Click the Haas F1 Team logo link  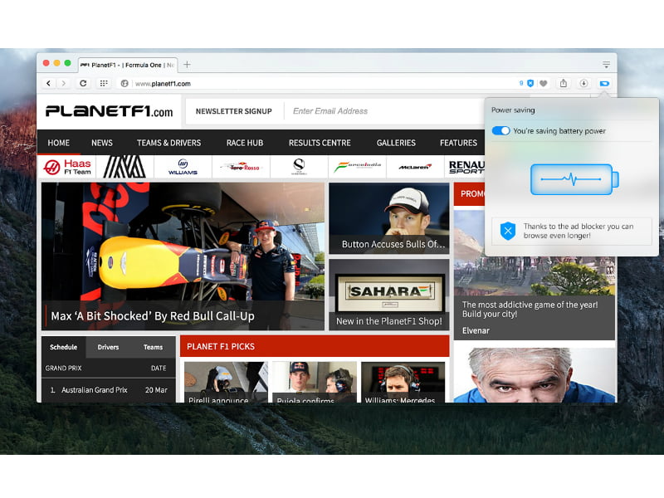click(x=67, y=167)
